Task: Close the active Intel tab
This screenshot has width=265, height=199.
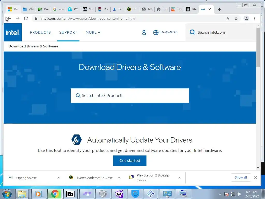Action: (x=210, y=9)
